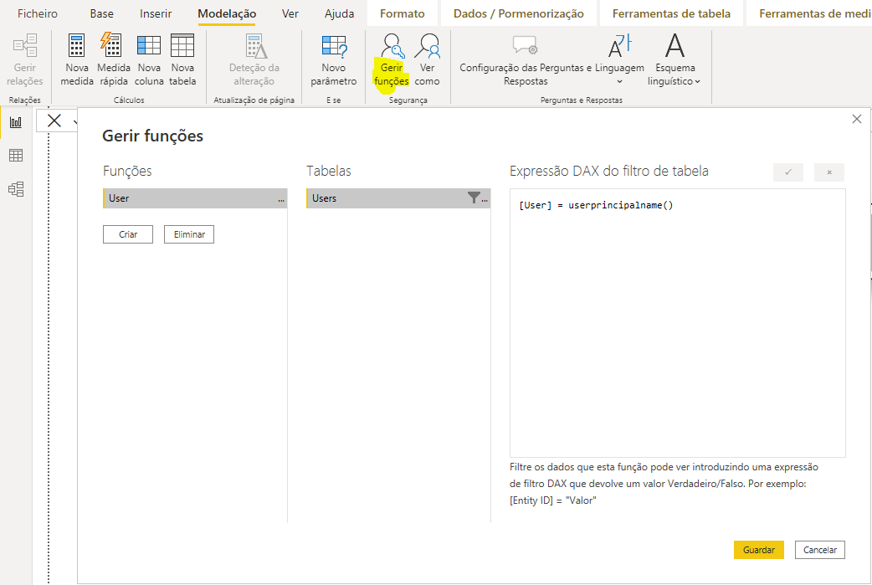Open Ferramentas de tabela tab
Image resolution: width=872 pixels, height=585 pixels.
pos(671,13)
